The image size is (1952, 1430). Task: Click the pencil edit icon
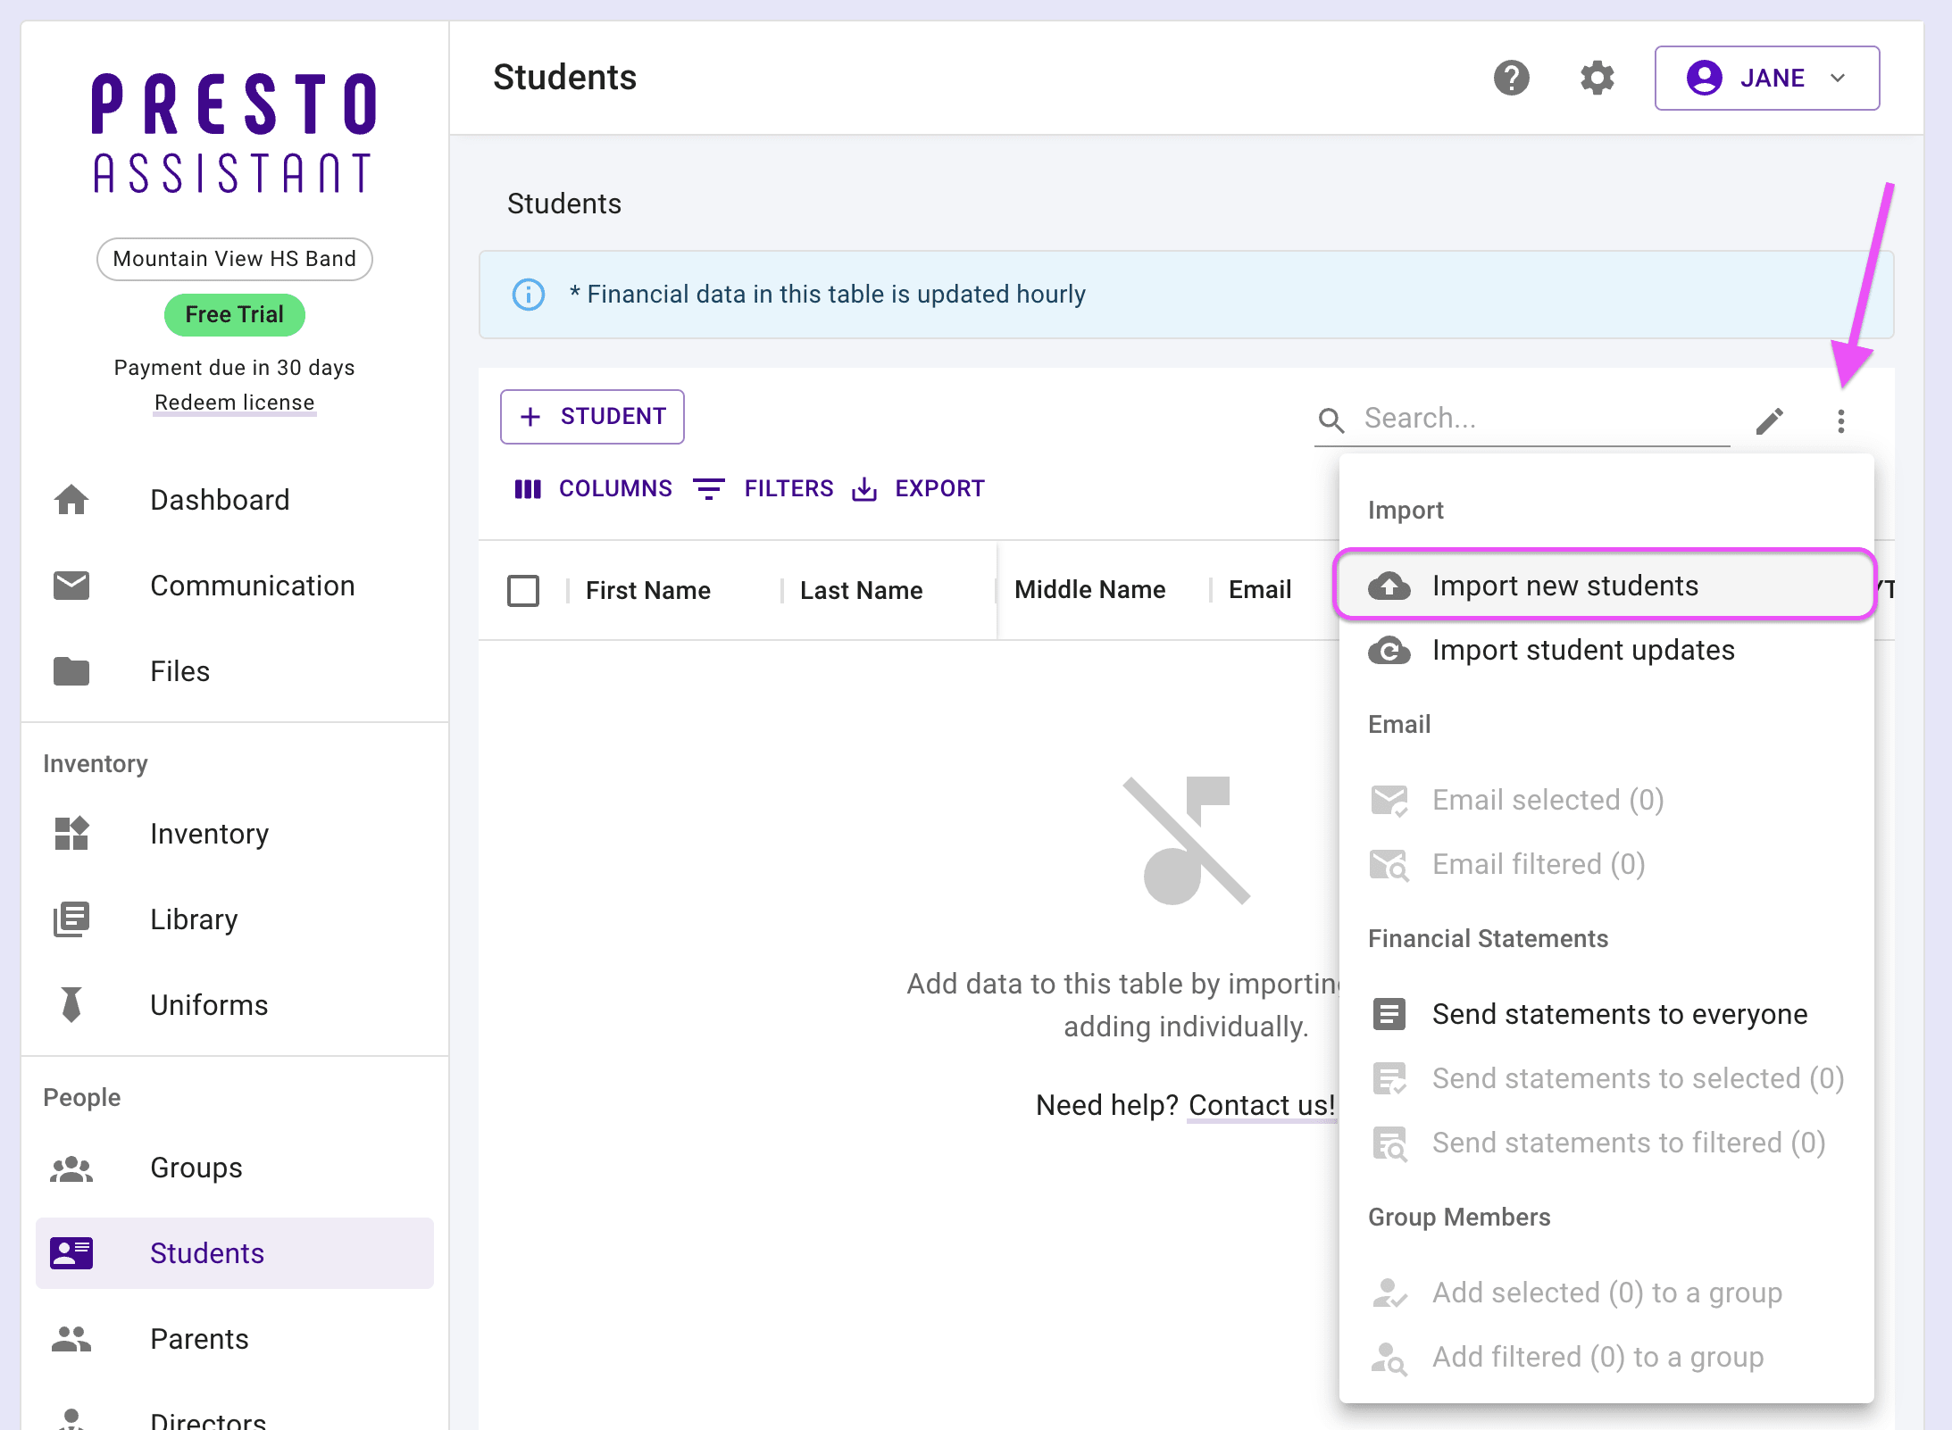[x=1770, y=420]
